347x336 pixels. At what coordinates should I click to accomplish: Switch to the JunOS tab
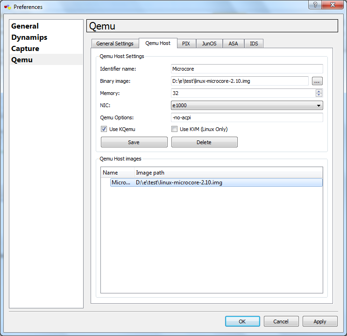(209, 44)
